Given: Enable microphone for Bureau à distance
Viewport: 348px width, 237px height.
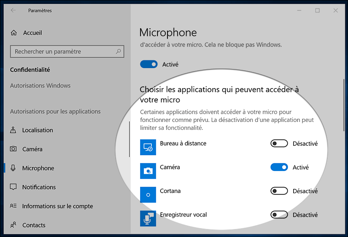Looking at the screenshot, I should [x=279, y=144].
